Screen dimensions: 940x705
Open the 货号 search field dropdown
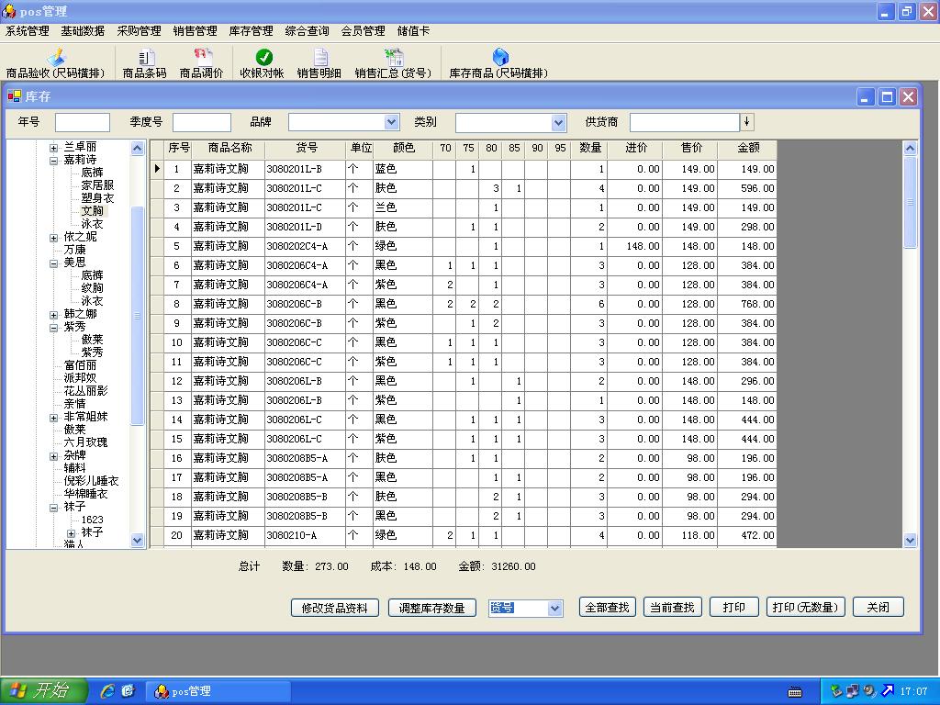554,608
